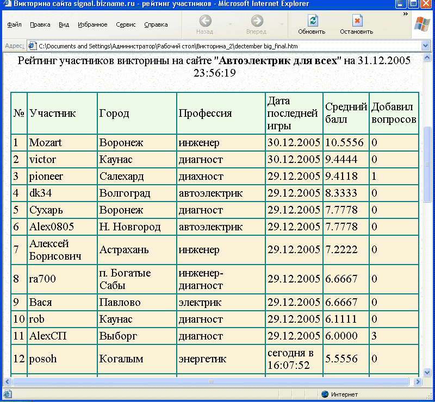Open the Справка menu

pyautogui.click(x=156, y=24)
